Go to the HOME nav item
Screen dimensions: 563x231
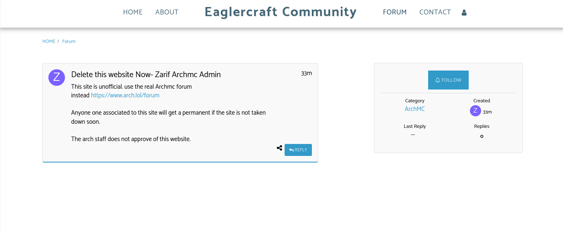point(133,12)
